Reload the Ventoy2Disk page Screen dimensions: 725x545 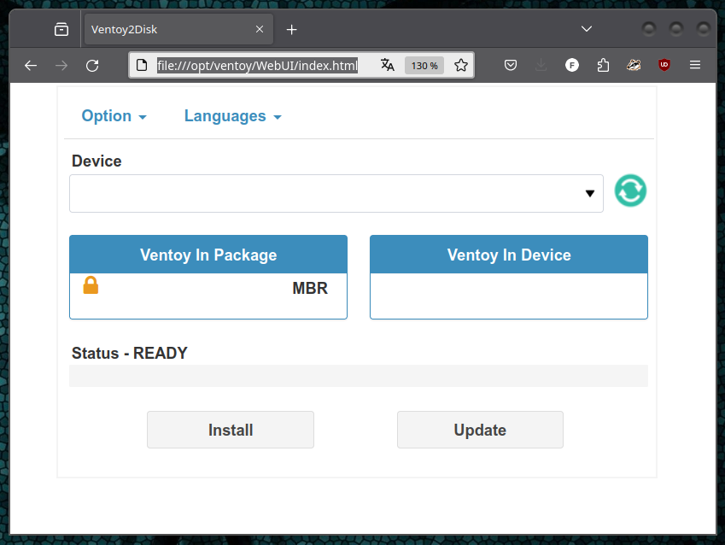[92, 64]
